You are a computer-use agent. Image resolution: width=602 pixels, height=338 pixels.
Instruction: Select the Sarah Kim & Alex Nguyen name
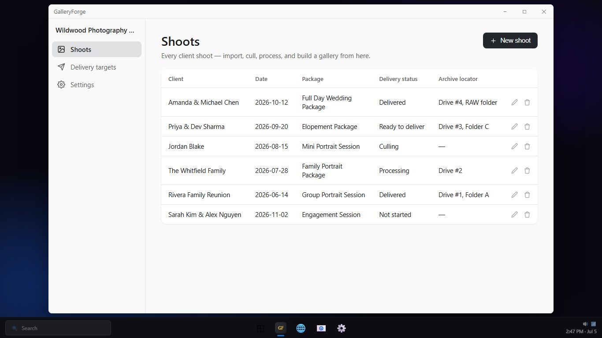[204, 214]
